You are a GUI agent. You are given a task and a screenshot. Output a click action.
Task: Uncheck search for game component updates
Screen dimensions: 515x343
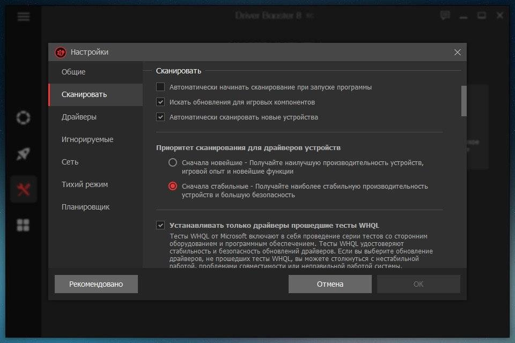pos(160,102)
